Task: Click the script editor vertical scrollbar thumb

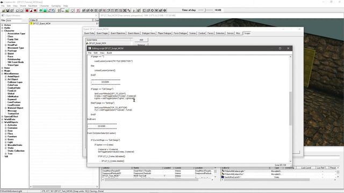Action: click(290, 108)
